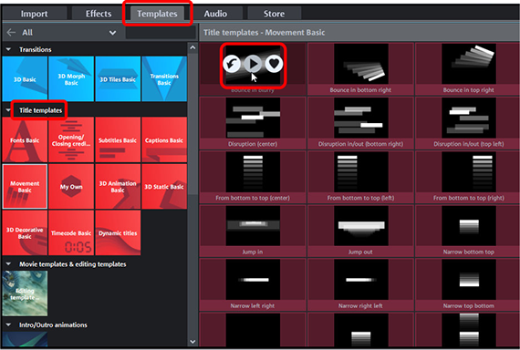Select the Bounce in top right template
This screenshot has height=350, width=520.
click(x=468, y=68)
